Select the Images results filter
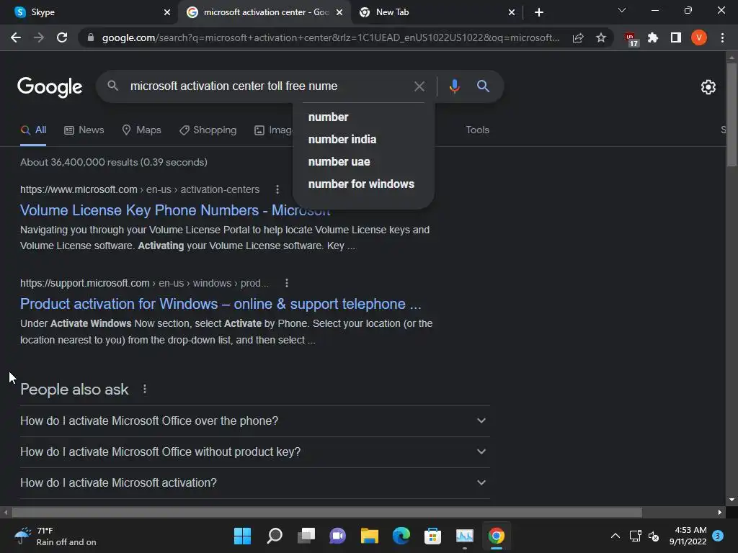 click(x=273, y=130)
